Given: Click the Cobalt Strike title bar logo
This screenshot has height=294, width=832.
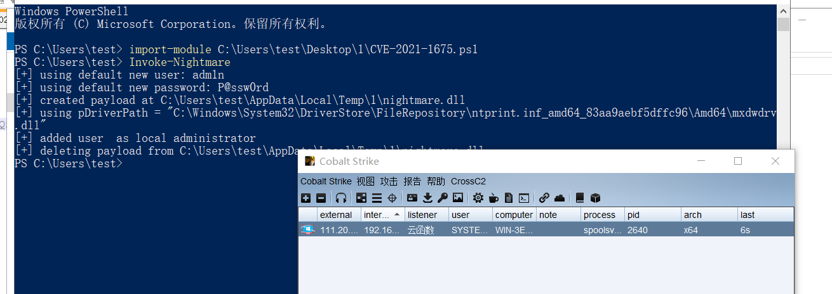Looking at the screenshot, I should point(310,161).
